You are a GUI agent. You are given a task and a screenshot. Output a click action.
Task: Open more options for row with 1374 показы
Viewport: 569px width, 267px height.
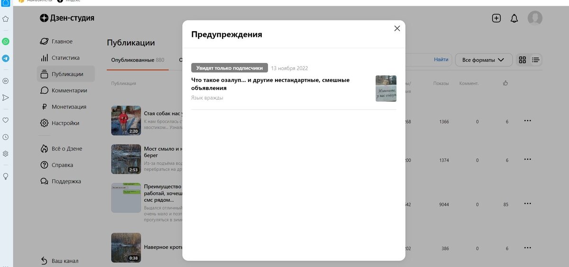tap(527, 160)
